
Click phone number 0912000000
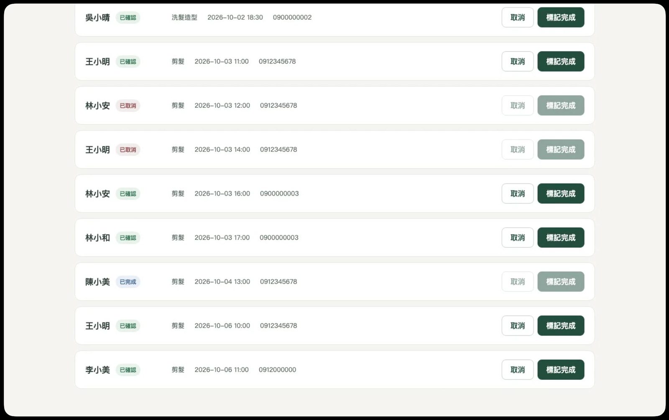[x=277, y=370]
